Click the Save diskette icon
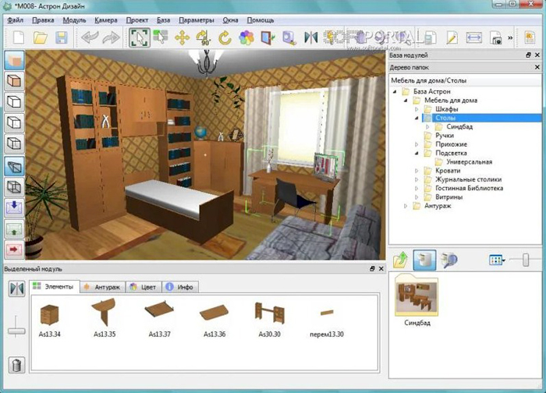This screenshot has height=393, width=546. coord(62,37)
